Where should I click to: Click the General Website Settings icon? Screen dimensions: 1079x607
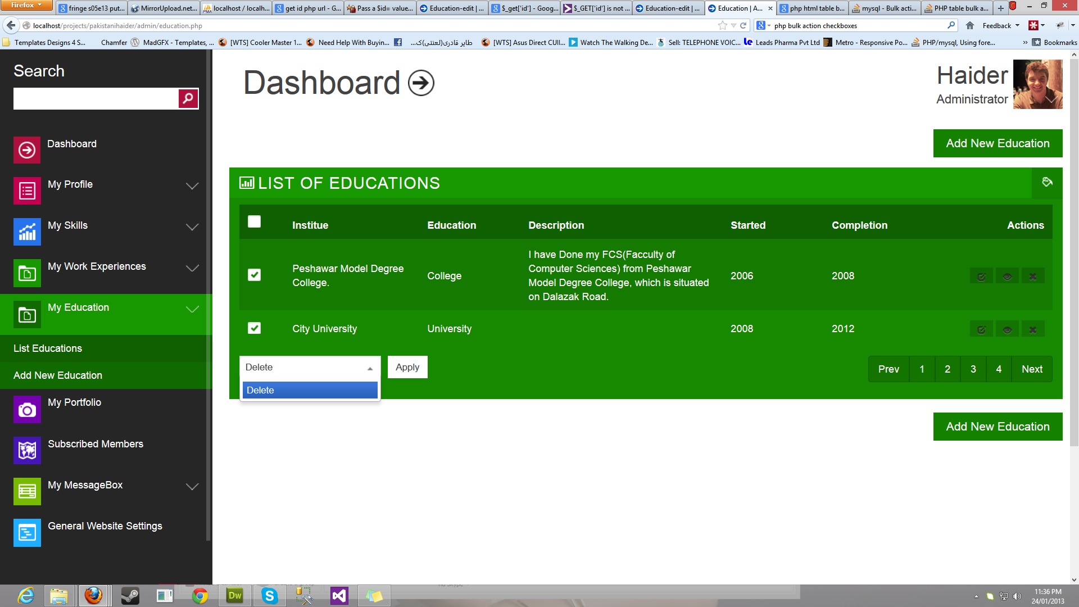click(x=27, y=533)
